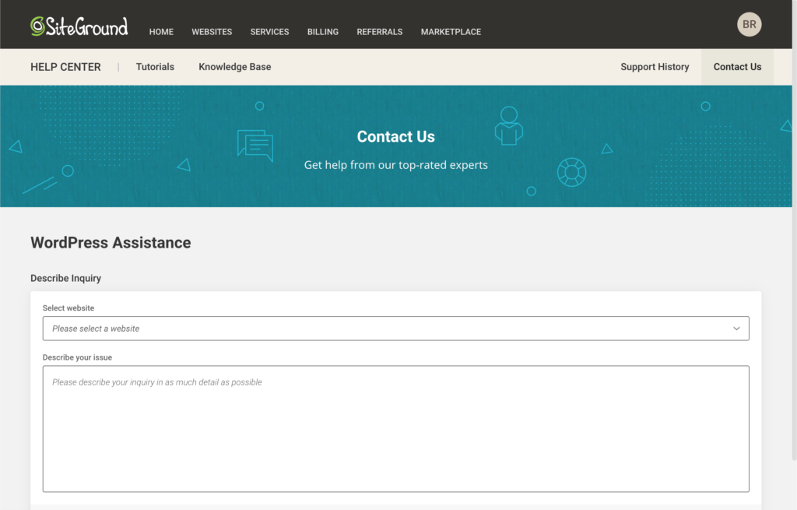This screenshot has height=510, width=797.
Task: Open the WEBSITES menu item
Action: [x=212, y=31]
